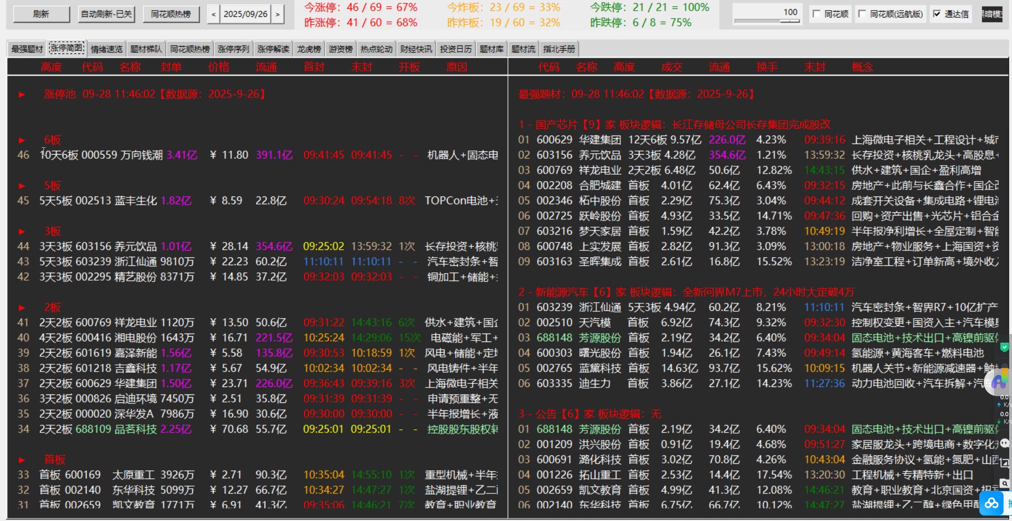Viewport: 1012px width, 521px height.
Task: Open the WeChat chat bubble icon
Action: [1005, 443]
